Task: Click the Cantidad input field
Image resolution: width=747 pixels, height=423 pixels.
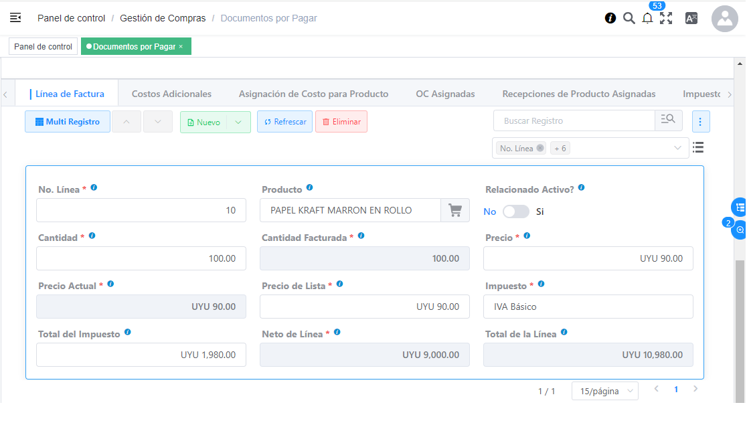Action: [x=141, y=258]
